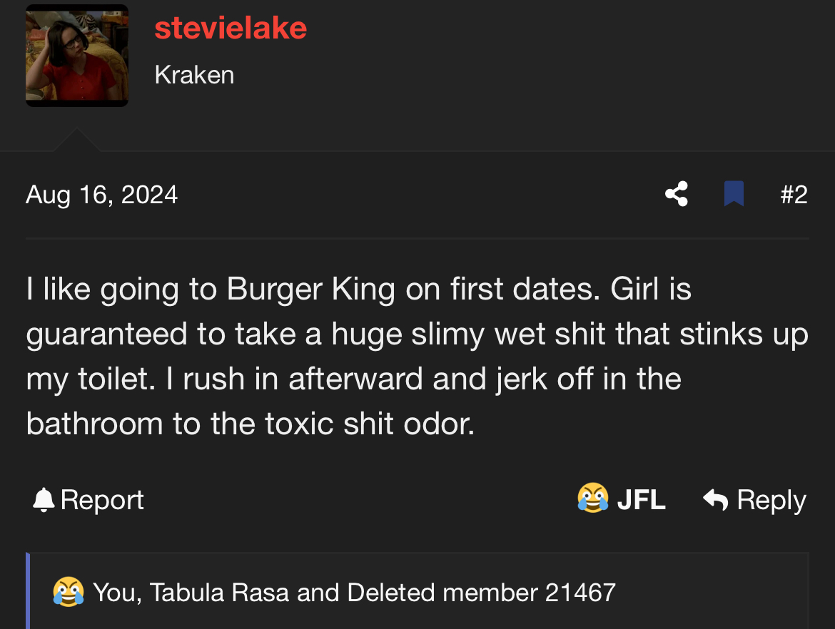Click the Reply arrow icon
The image size is (835, 629).
click(x=715, y=500)
